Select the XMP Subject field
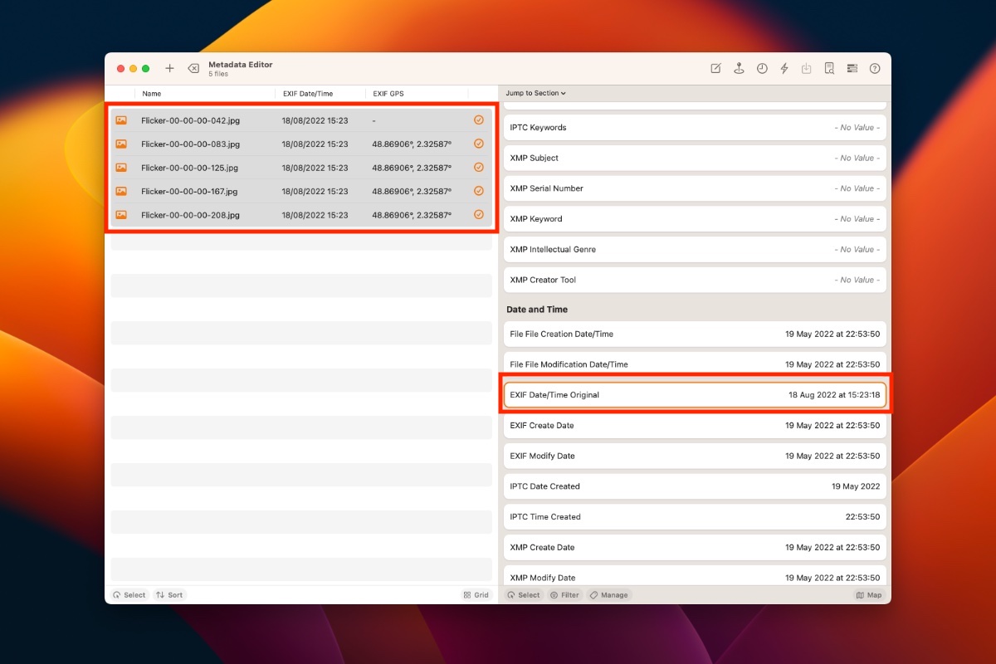 click(x=695, y=158)
